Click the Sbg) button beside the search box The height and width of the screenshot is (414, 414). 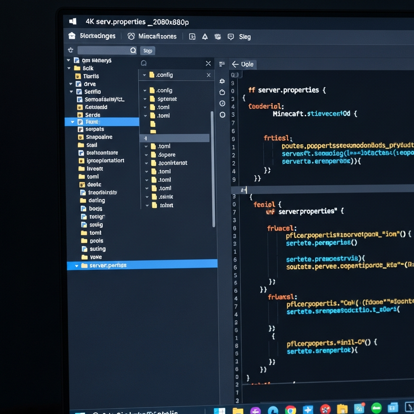(148, 51)
